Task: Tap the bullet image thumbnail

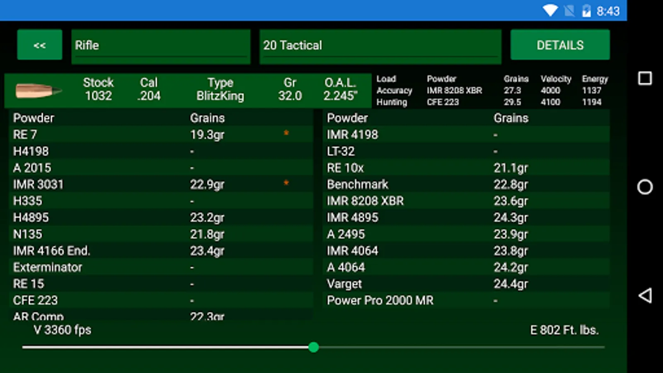Action: point(39,90)
